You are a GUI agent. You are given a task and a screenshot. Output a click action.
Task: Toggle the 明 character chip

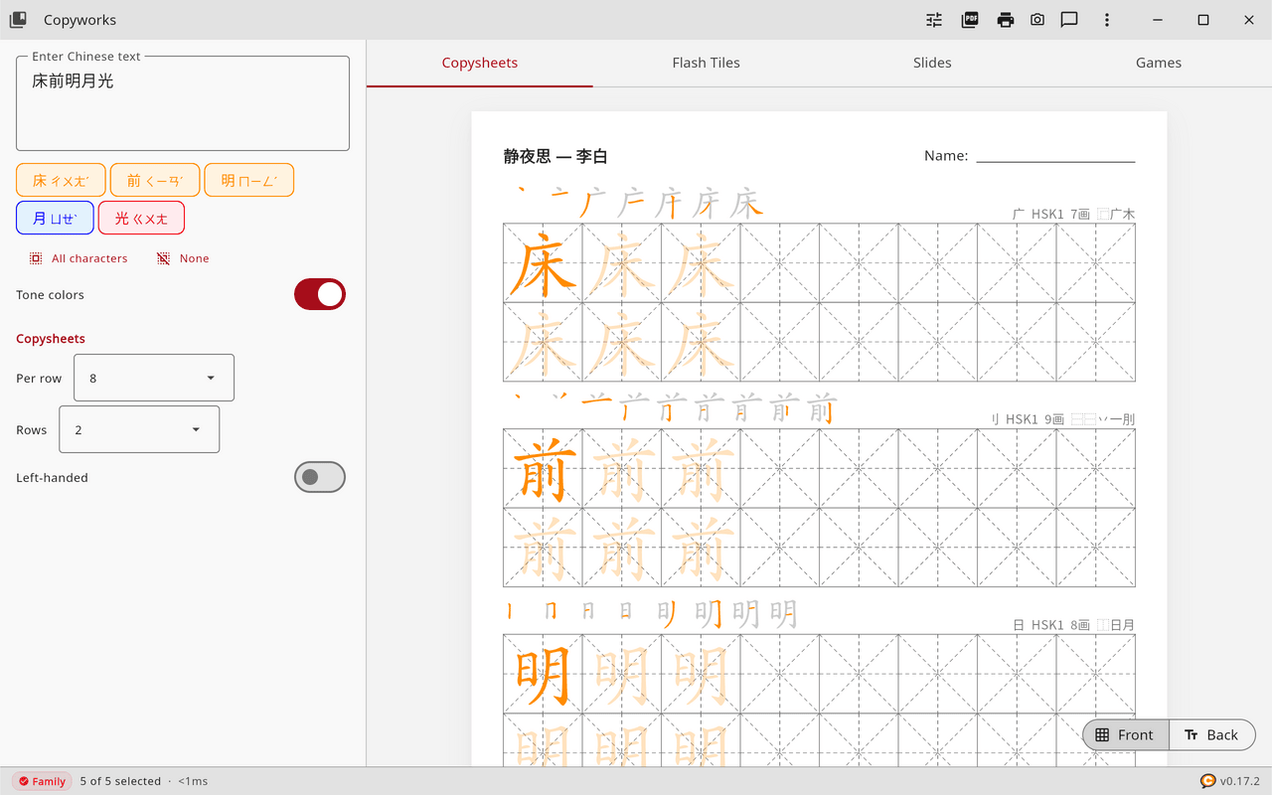pyautogui.click(x=249, y=180)
